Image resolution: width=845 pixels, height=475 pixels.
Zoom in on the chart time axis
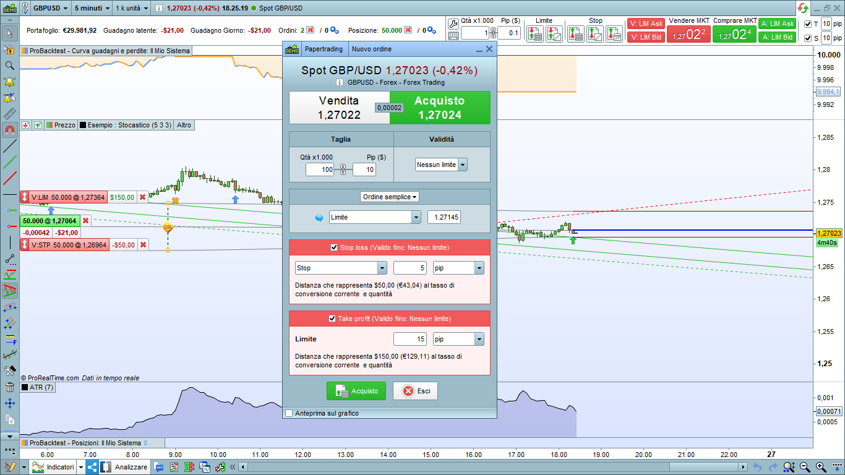[x=821, y=467]
